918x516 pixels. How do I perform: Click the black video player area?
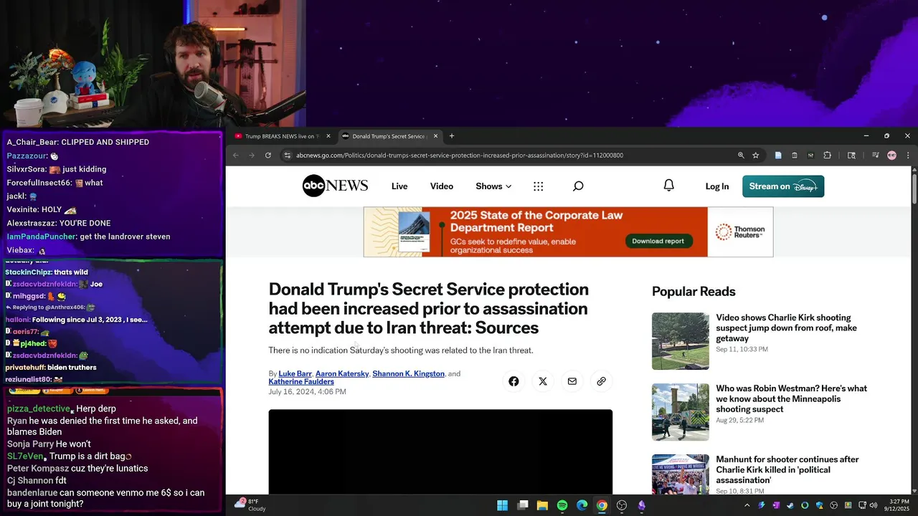[440, 452]
